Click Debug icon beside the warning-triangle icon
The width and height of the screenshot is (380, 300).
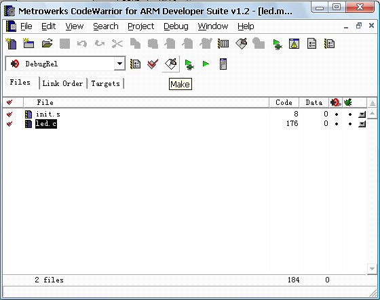[x=278, y=44]
